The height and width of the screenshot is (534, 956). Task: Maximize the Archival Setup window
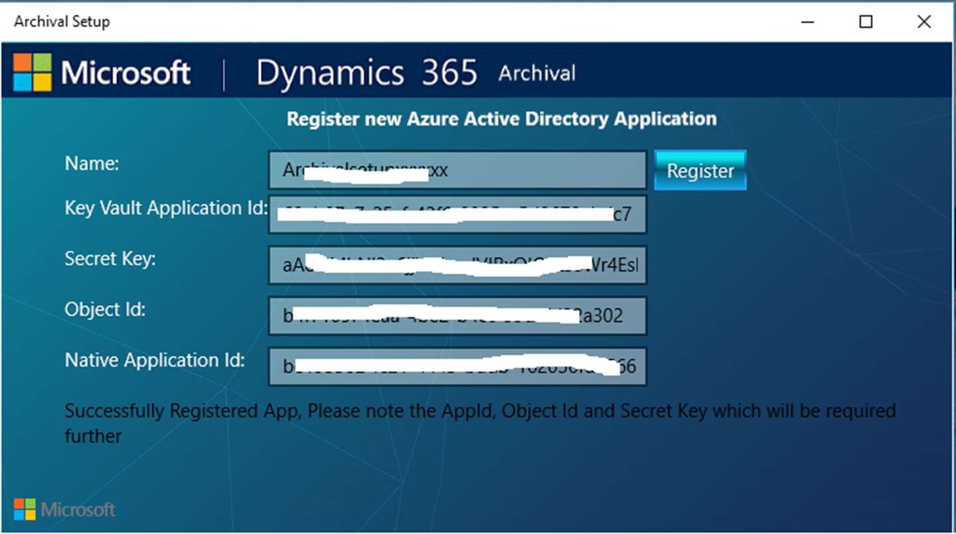(x=866, y=22)
